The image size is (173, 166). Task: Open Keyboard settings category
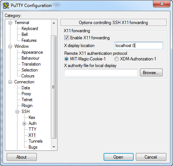point(30,29)
